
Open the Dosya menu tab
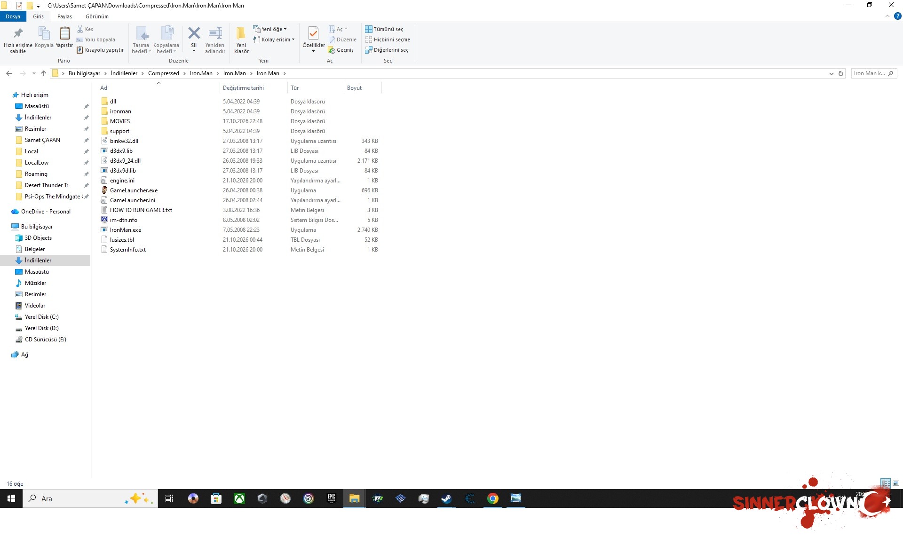pyautogui.click(x=13, y=16)
